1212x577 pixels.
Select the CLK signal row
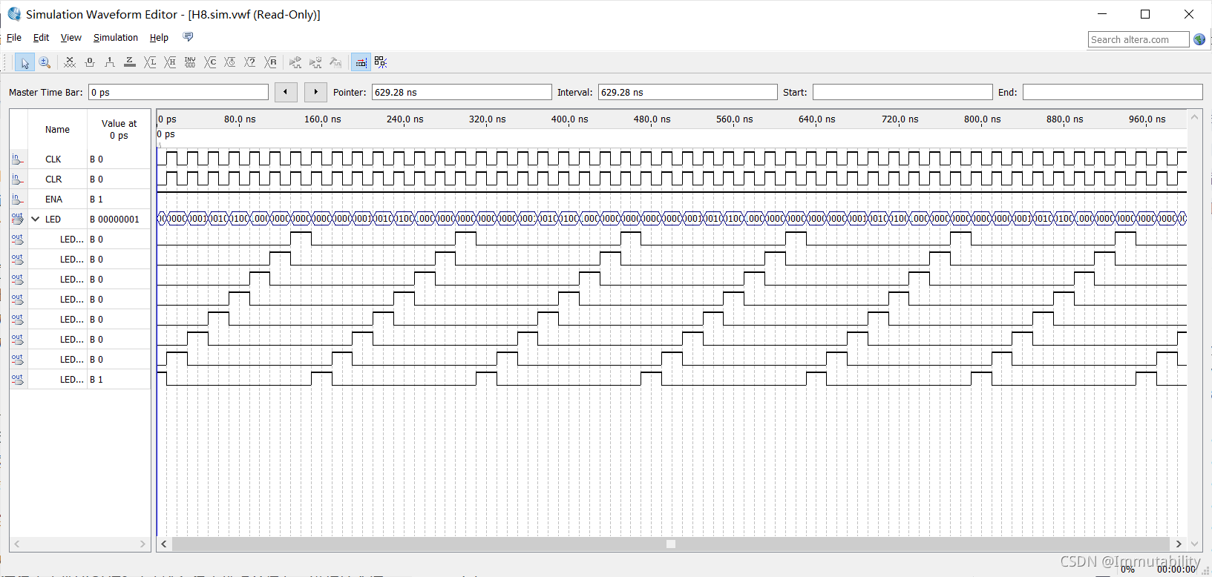tap(80, 159)
